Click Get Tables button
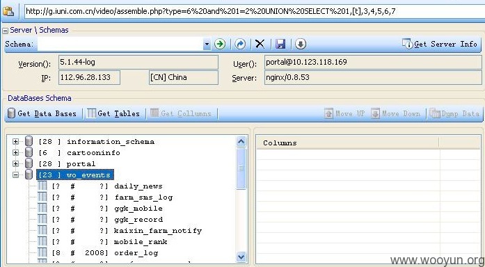The image size is (485, 267). click(x=113, y=113)
